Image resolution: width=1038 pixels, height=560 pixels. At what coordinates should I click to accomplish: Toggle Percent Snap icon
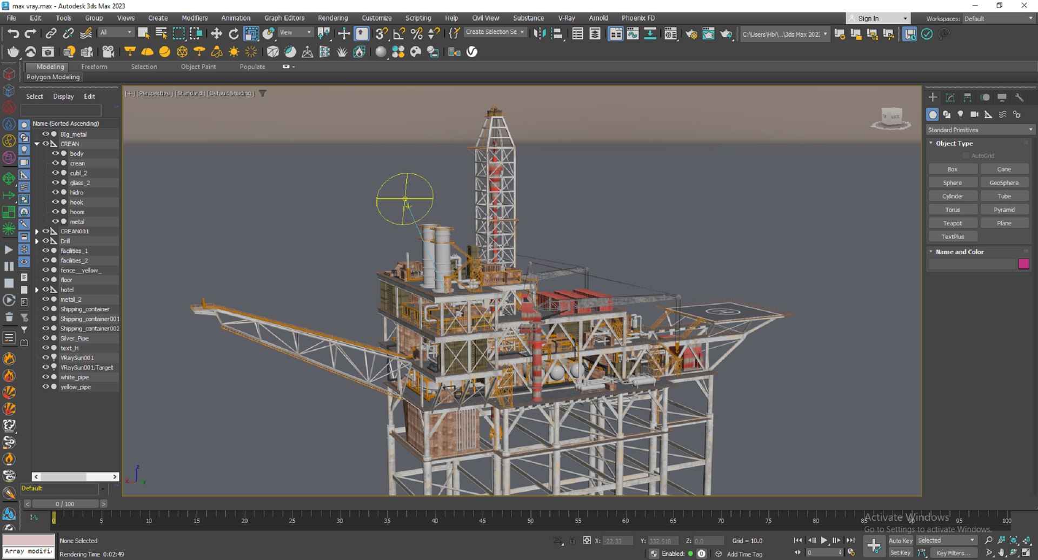click(x=416, y=33)
